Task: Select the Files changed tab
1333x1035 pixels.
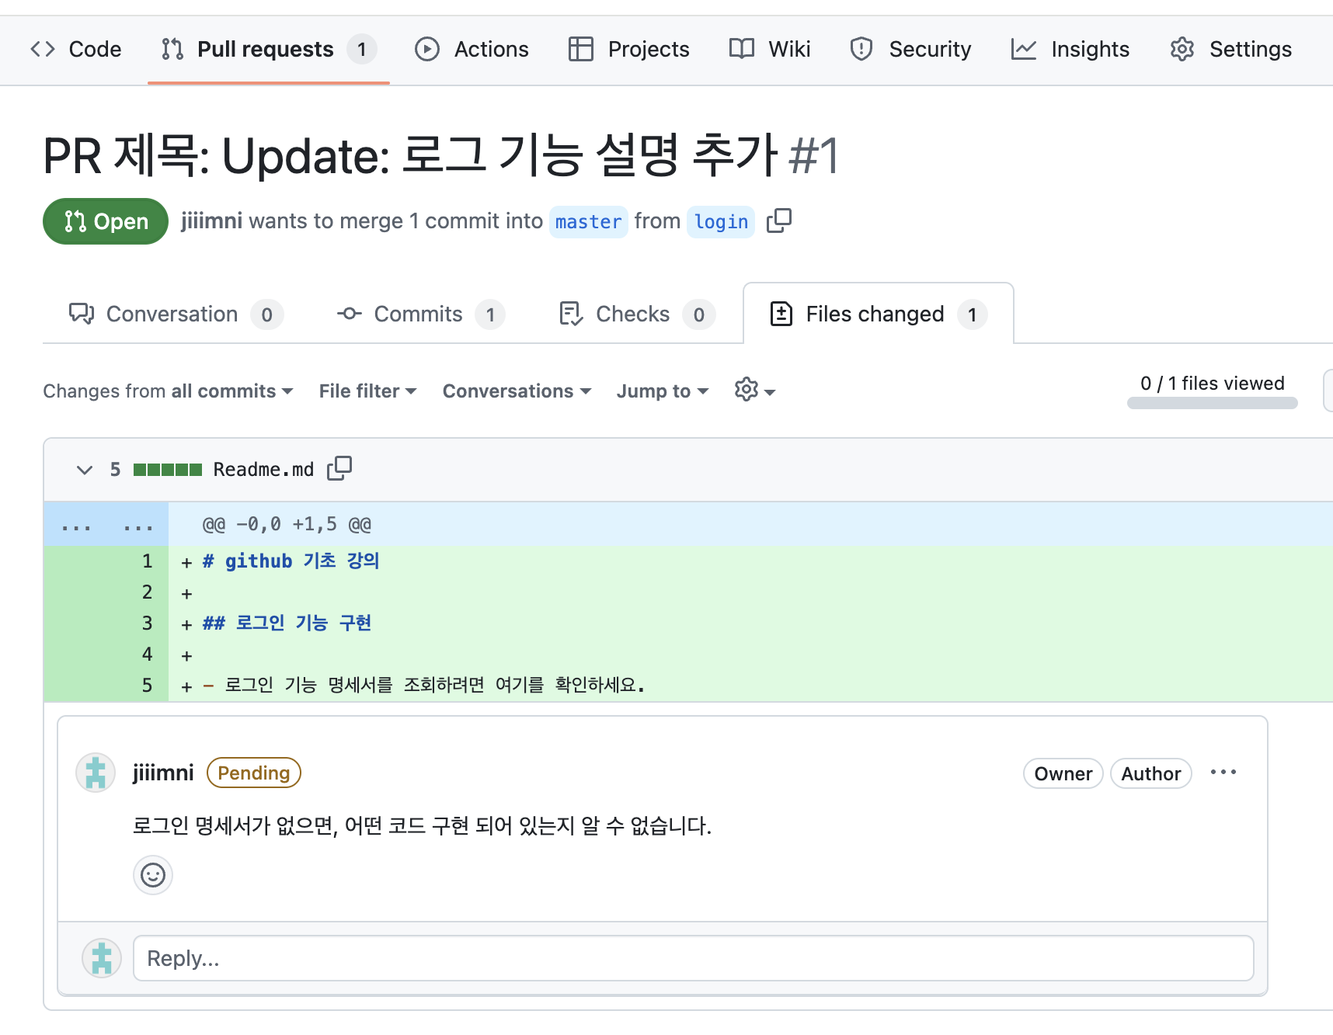Action: (878, 314)
